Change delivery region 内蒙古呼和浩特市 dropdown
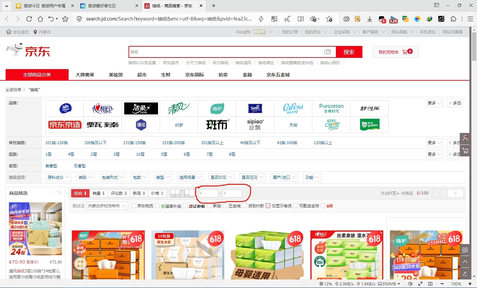Viewport: 477px width, 288px height. tap(107, 206)
